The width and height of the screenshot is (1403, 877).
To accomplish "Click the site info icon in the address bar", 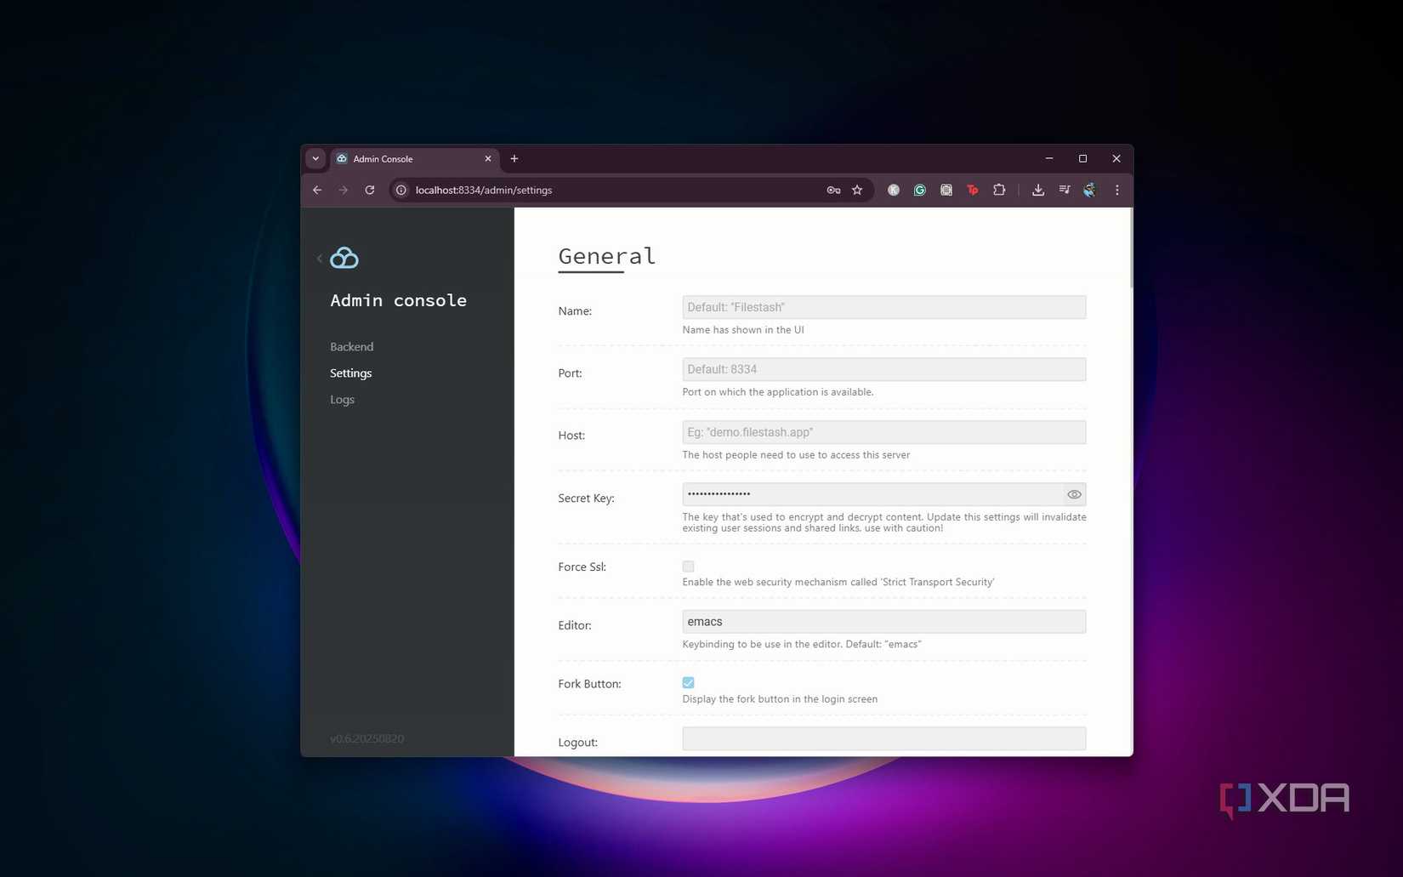I will [400, 190].
